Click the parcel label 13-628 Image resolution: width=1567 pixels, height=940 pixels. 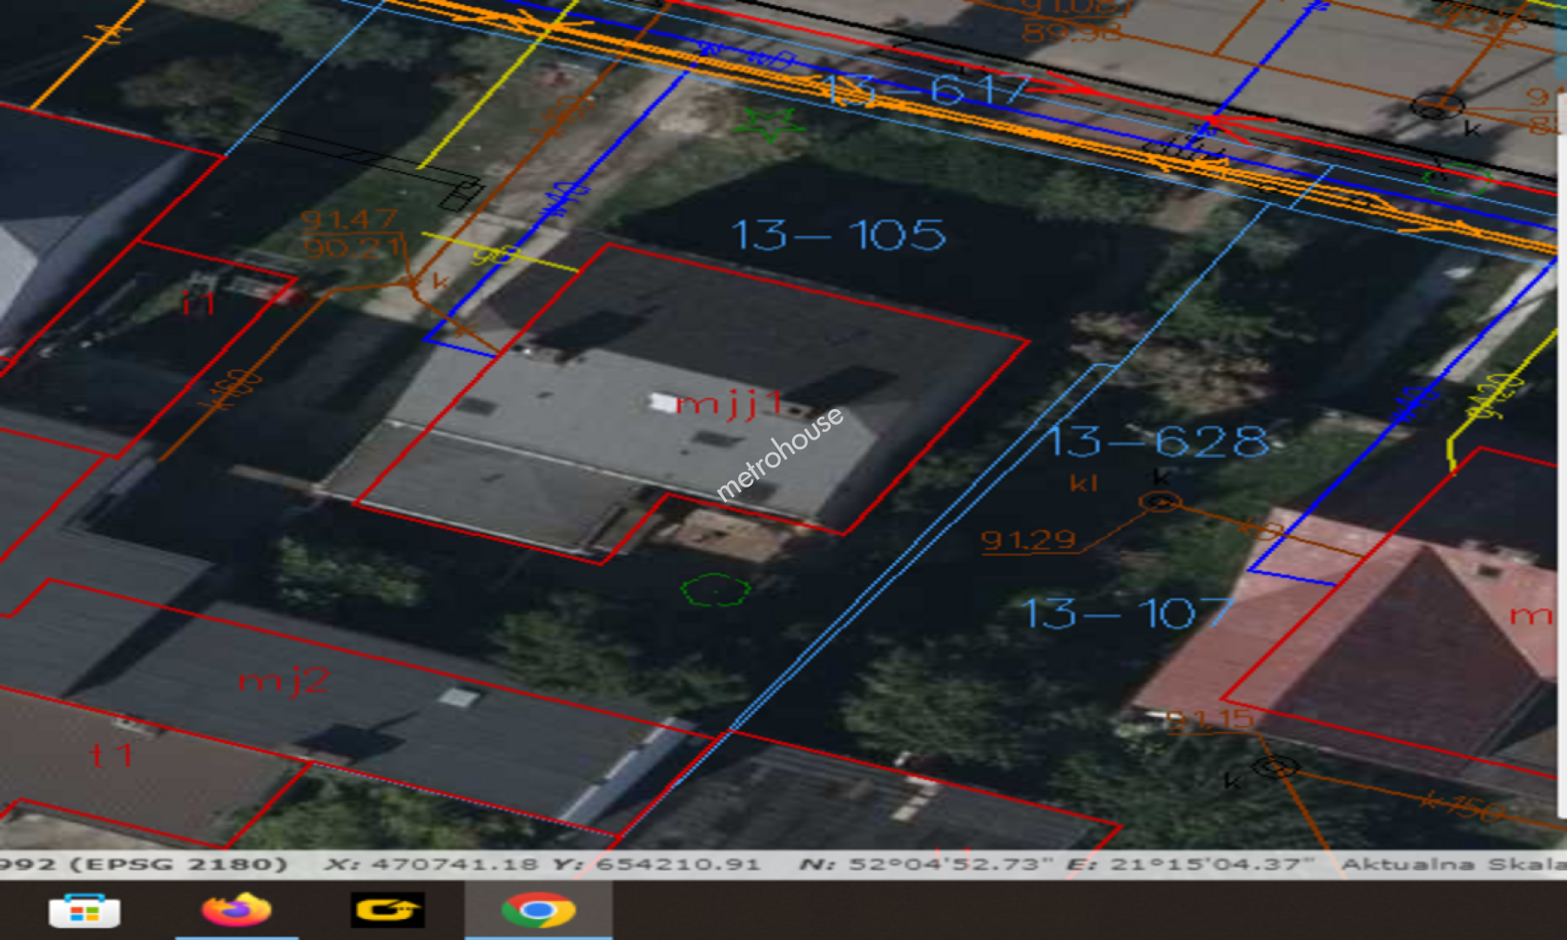tap(1158, 441)
